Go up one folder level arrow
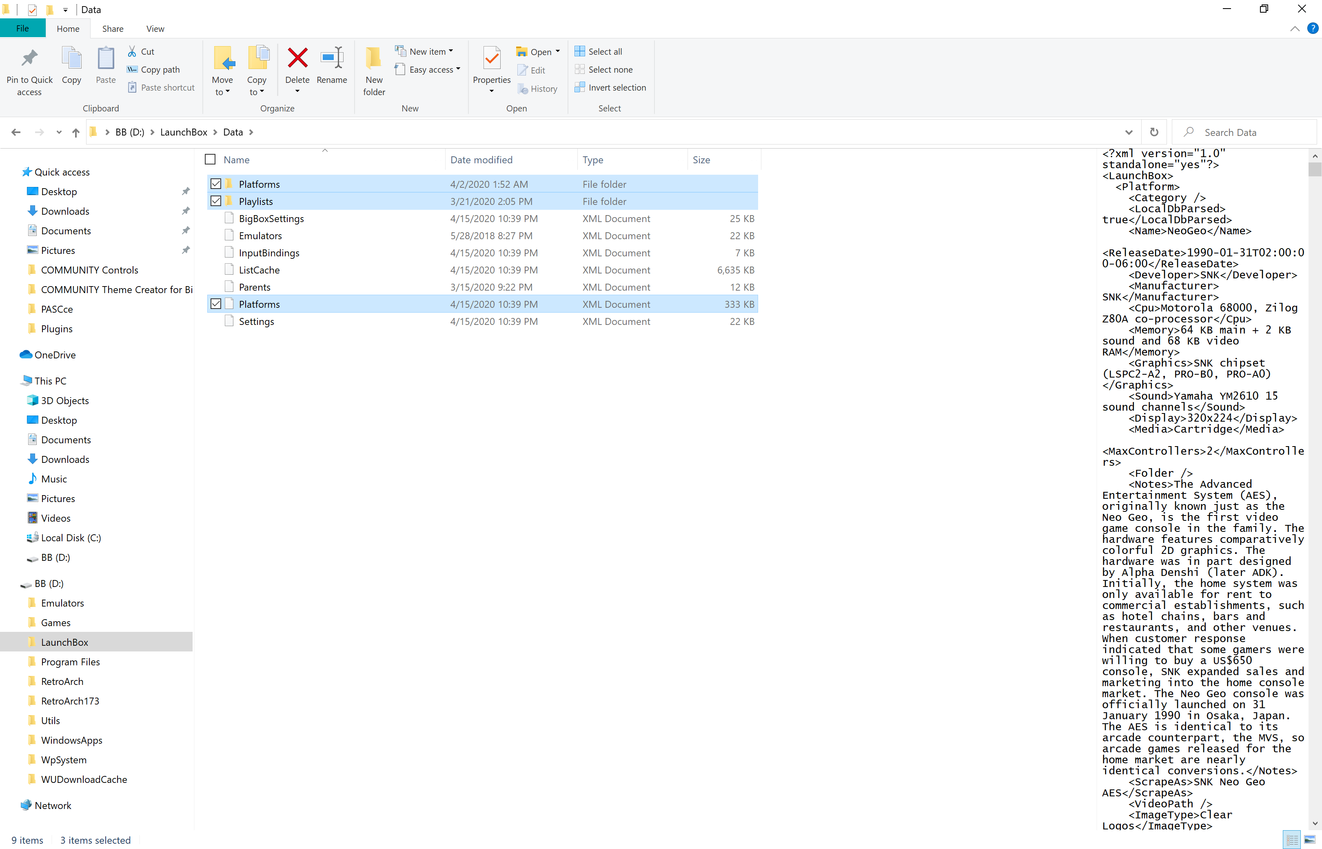The image size is (1322, 849). 76,132
